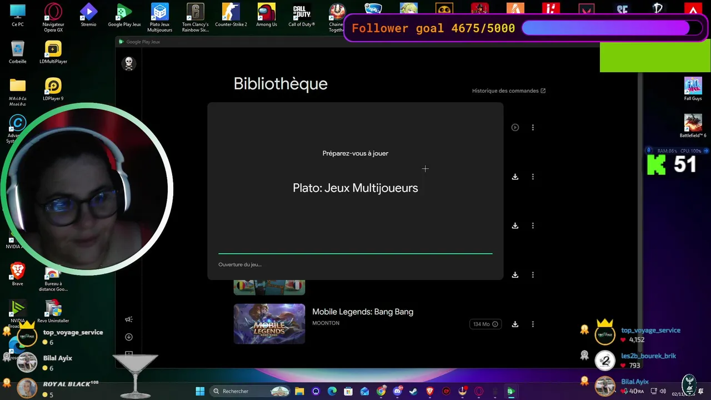Click the megaphone icon in the Play Jeux sidebar

pos(129,319)
